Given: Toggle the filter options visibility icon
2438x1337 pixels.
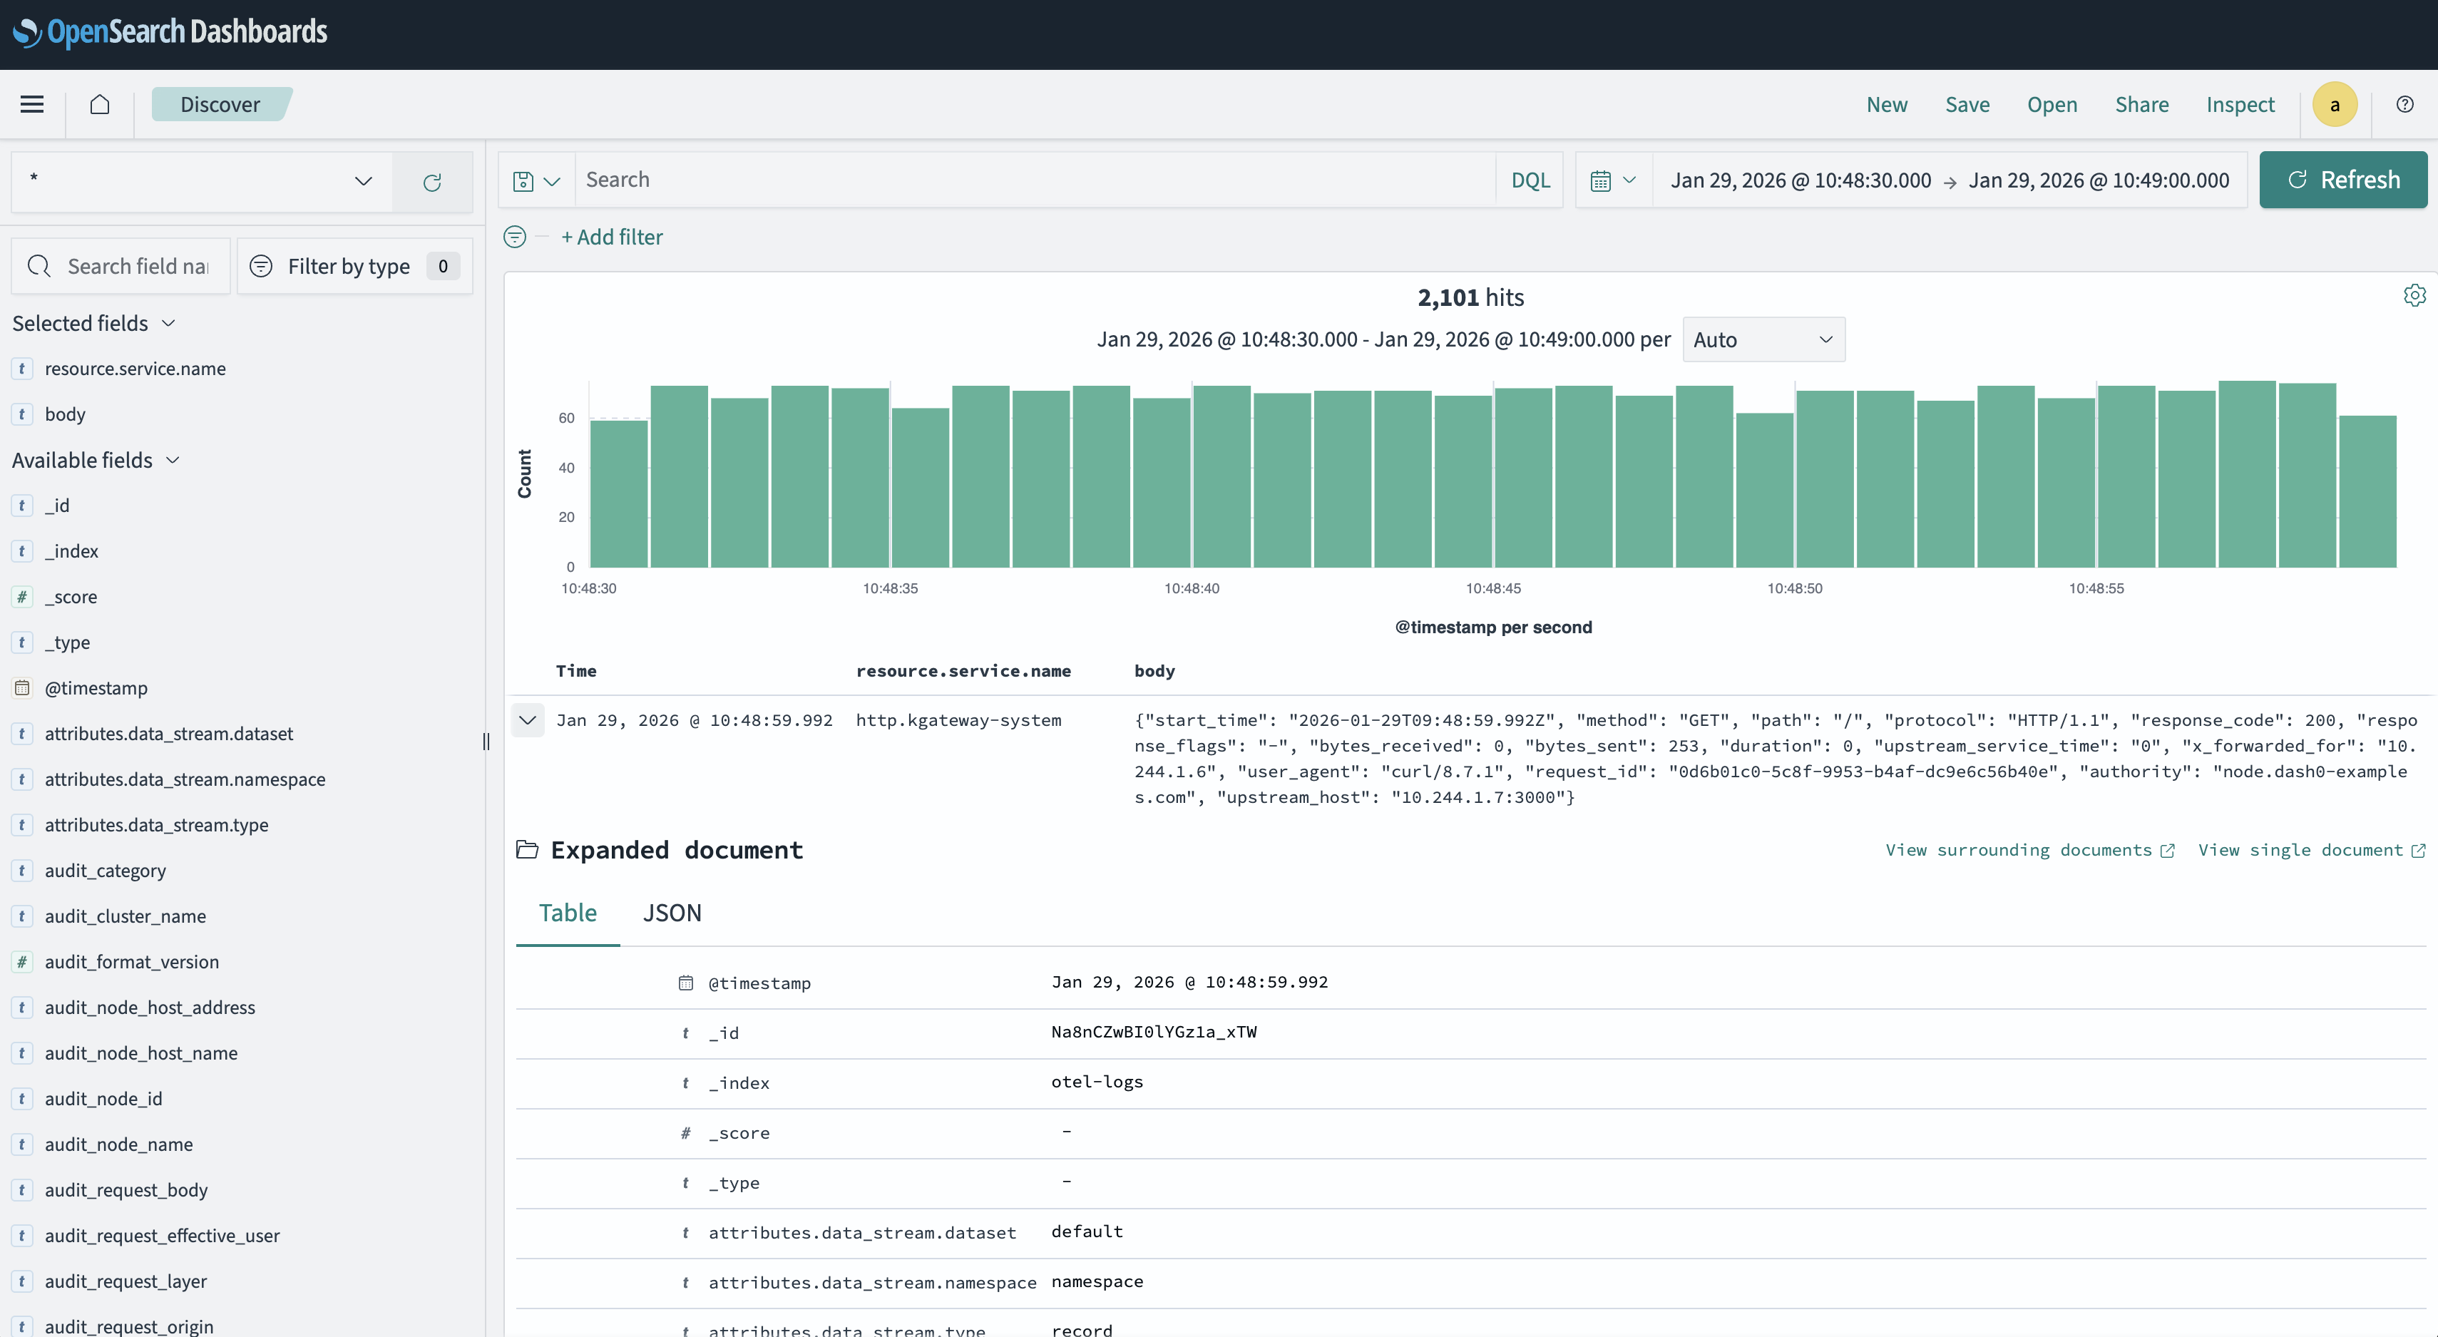Looking at the screenshot, I should (515, 237).
